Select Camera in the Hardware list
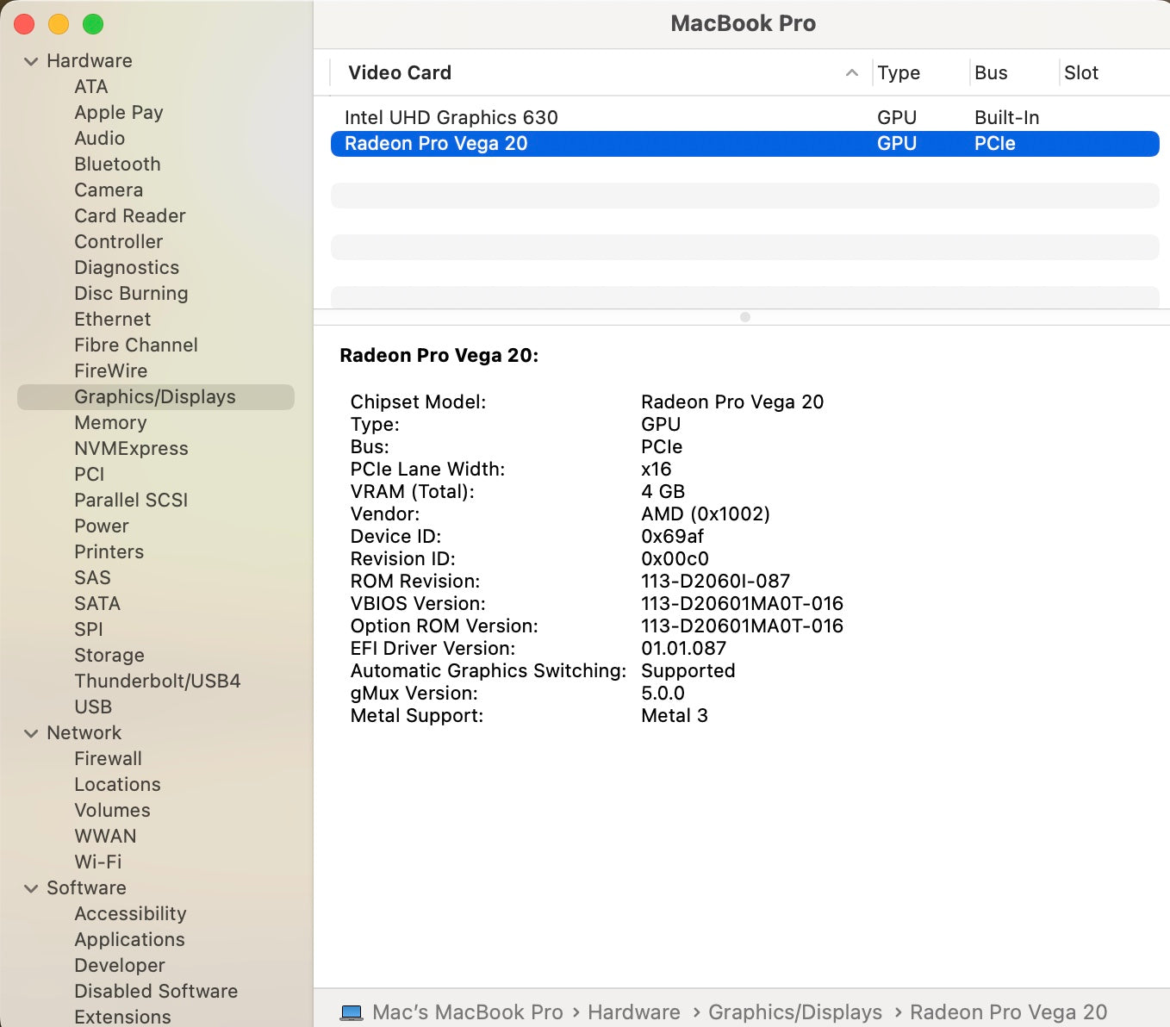 point(109,190)
